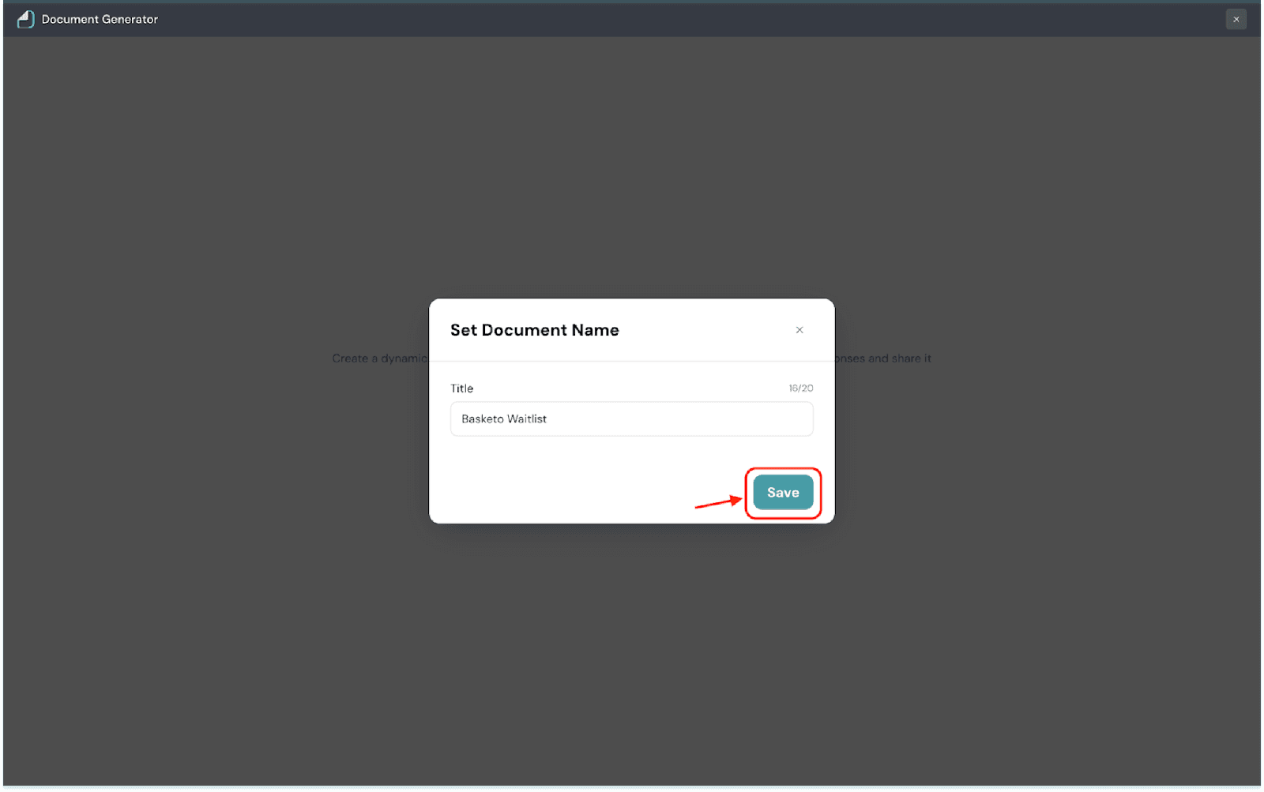Click the Document Generator title text
This screenshot has height=792, width=1264.
(x=100, y=19)
